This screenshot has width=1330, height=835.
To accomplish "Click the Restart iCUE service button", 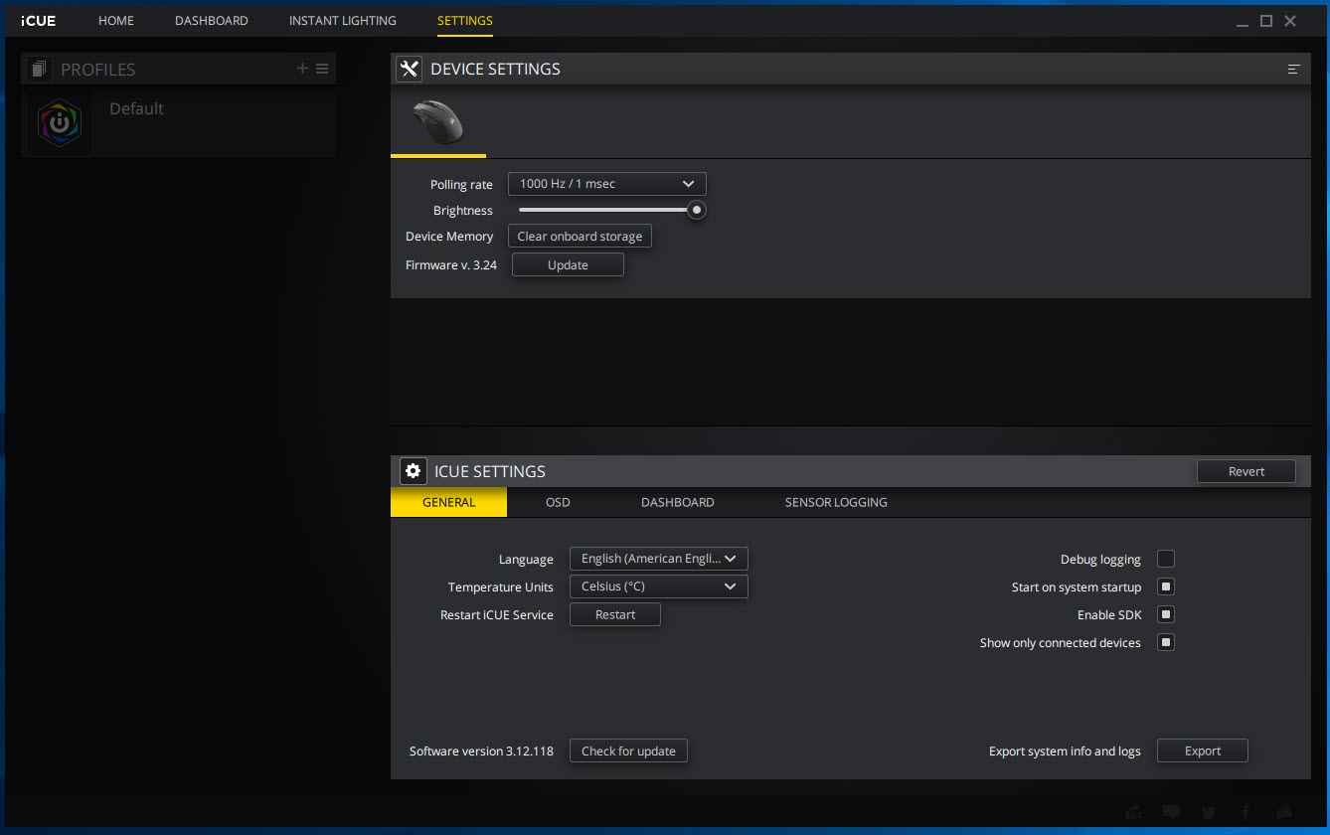I will (615, 614).
